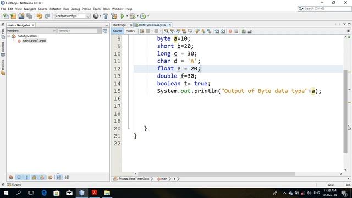352x198 pixels.
Task: Click the Uncomment icon in editor toolbar
Action: 250,31
